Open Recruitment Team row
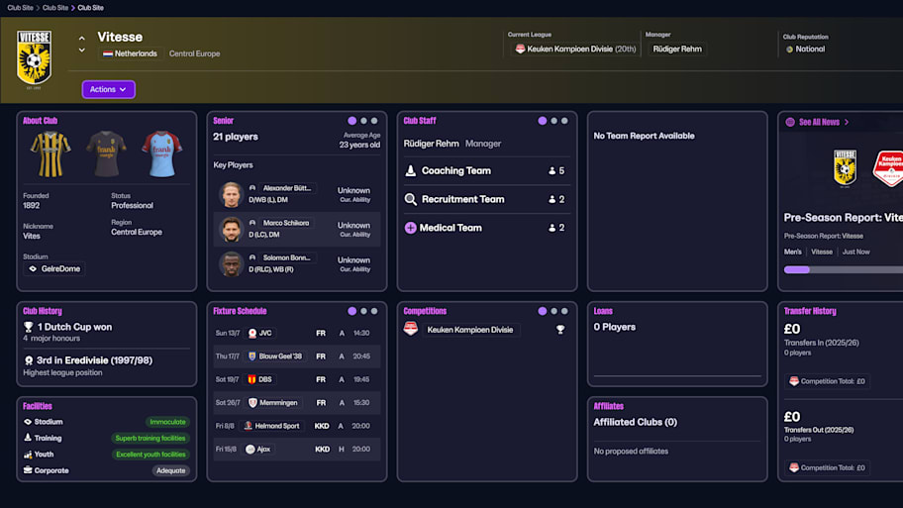This screenshot has height=508, width=903. 487,199
